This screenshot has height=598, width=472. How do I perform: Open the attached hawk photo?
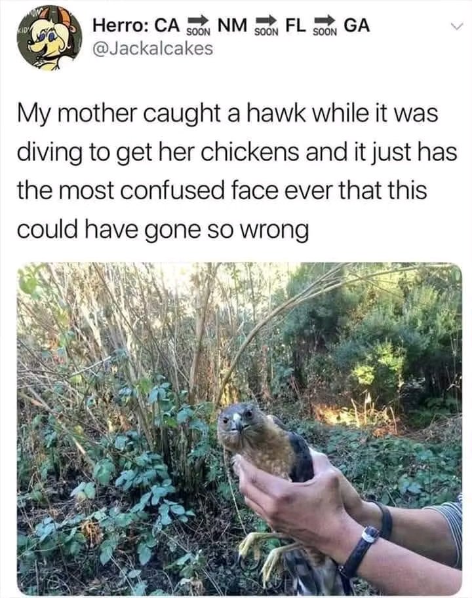[x=240, y=428]
